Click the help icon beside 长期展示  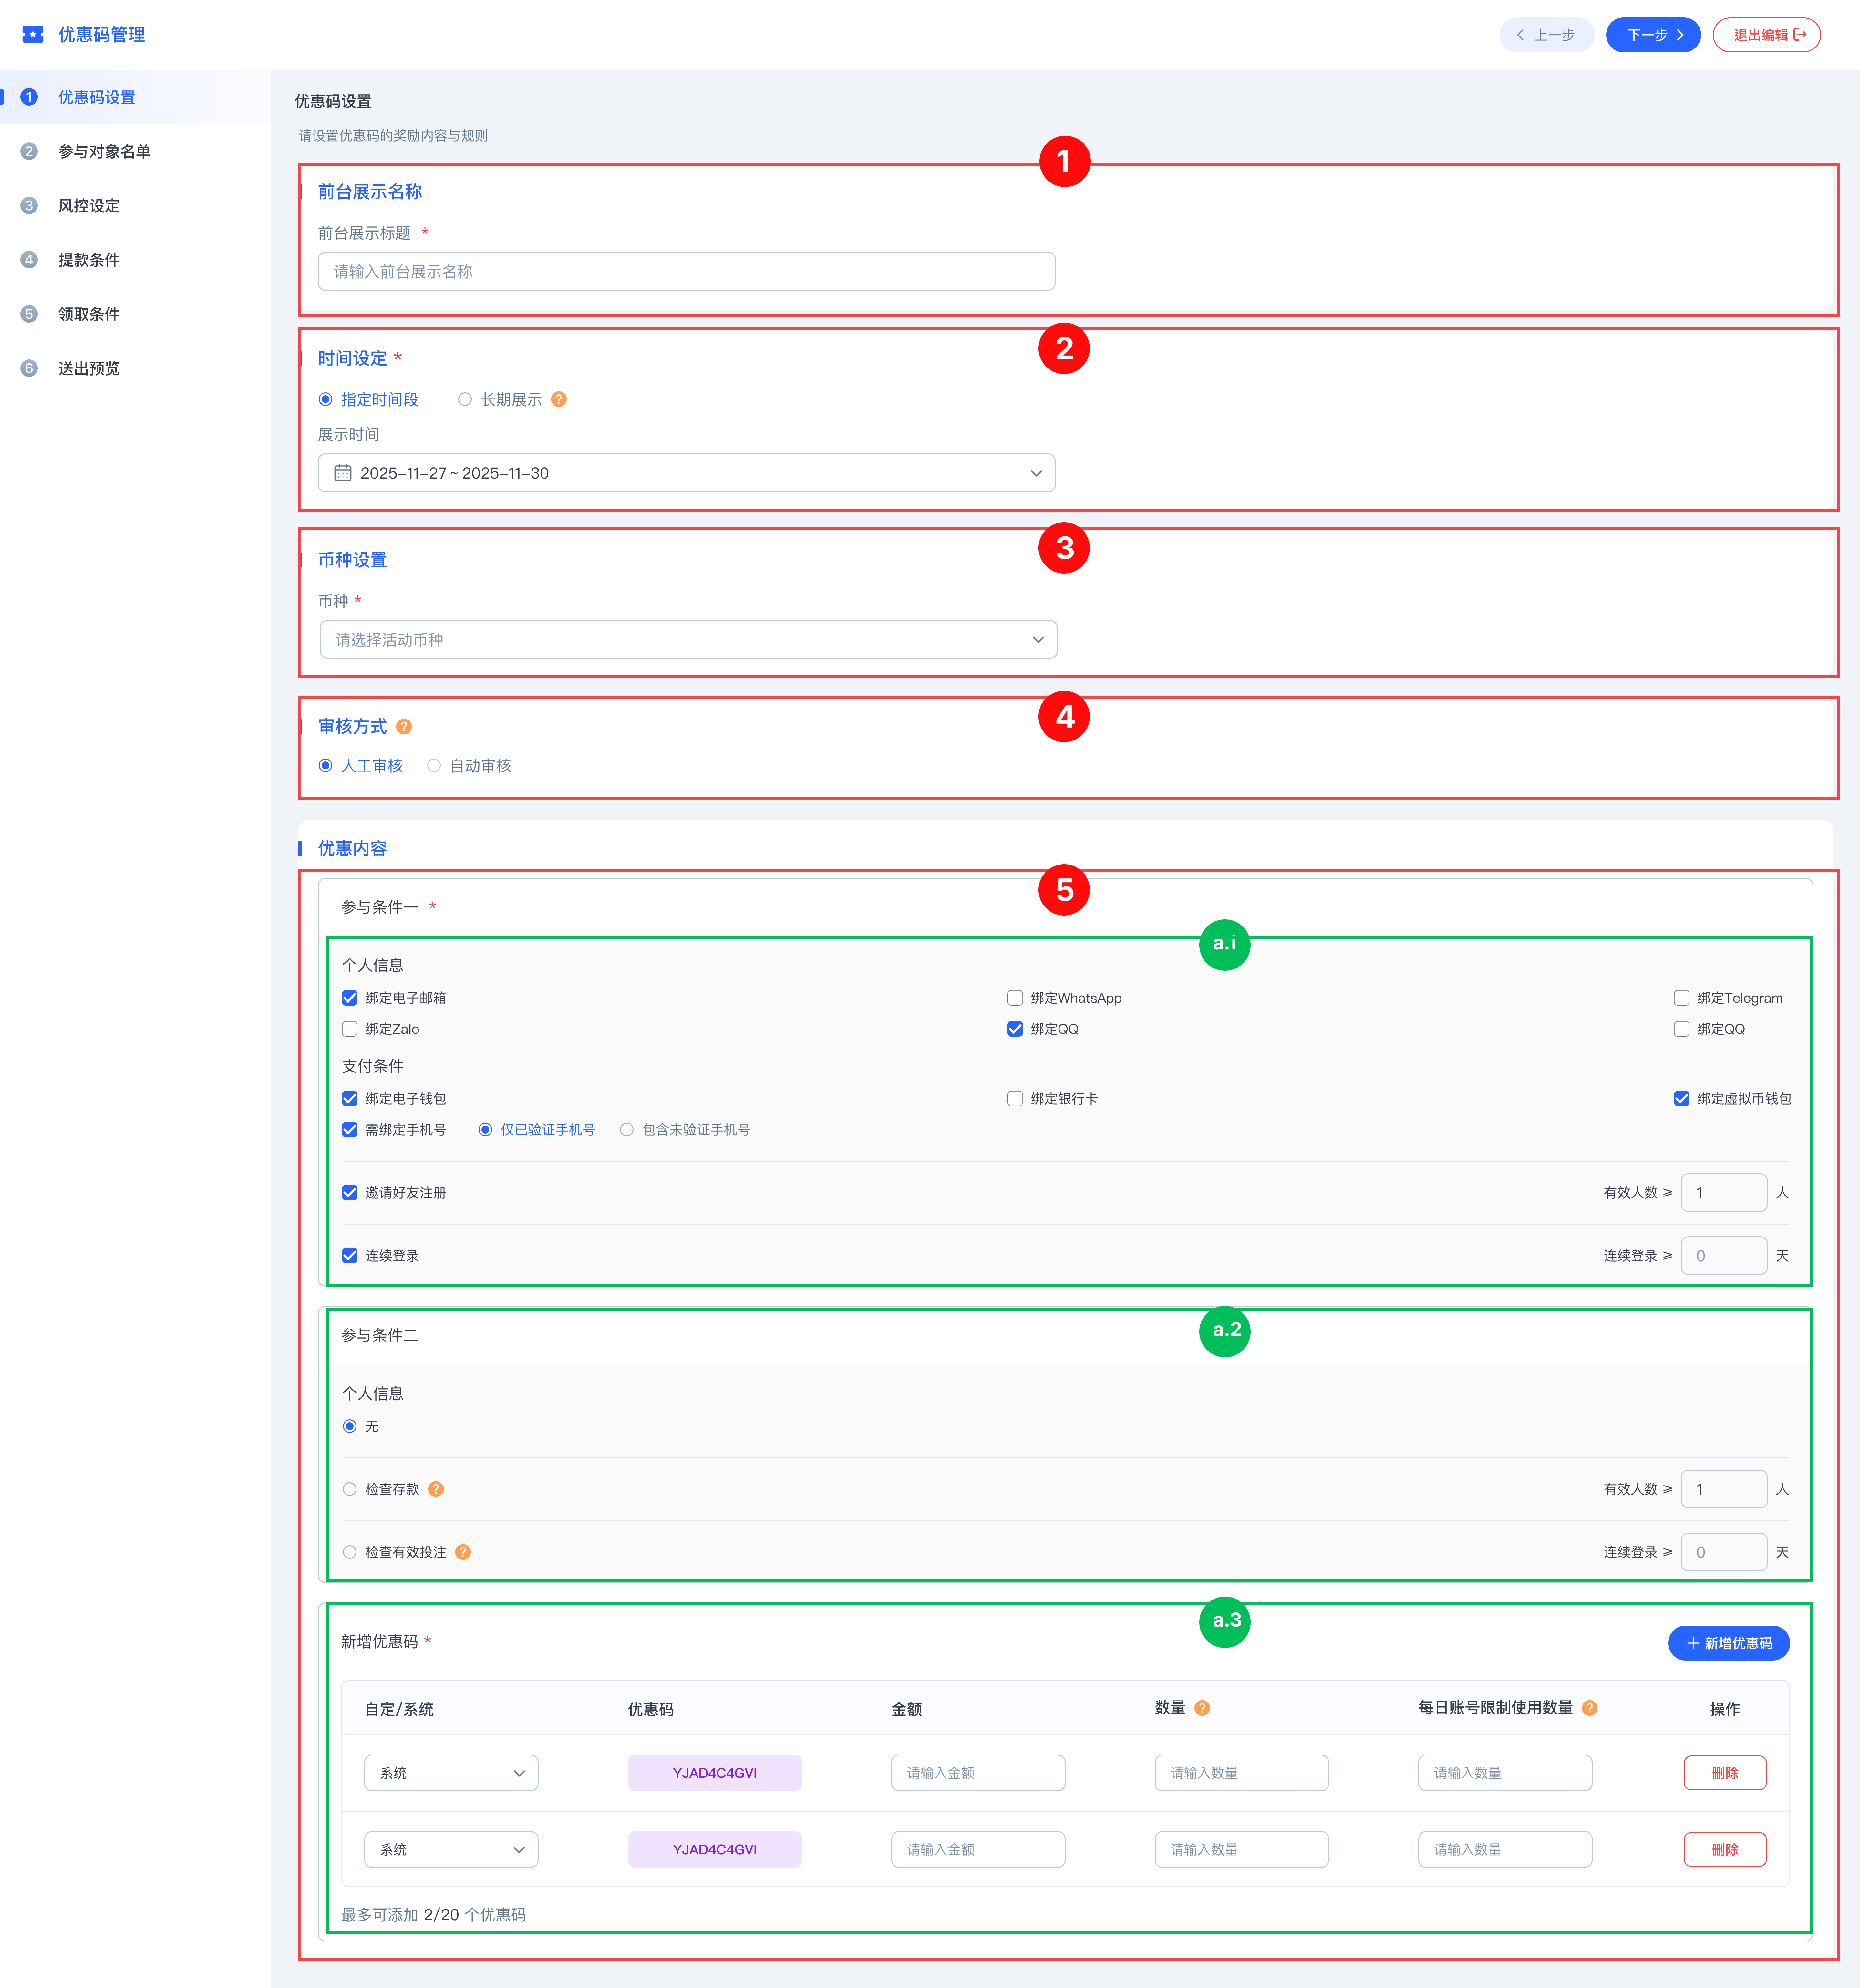pos(559,399)
